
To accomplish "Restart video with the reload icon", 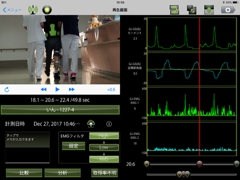I will tap(7, 90).
